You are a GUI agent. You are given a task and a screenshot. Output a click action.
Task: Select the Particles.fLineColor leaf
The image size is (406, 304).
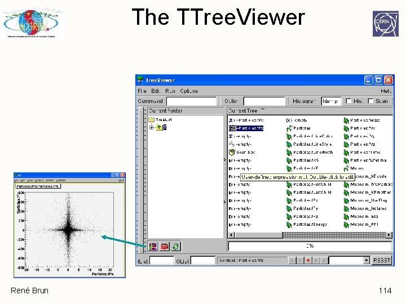[x=309, y=136]
